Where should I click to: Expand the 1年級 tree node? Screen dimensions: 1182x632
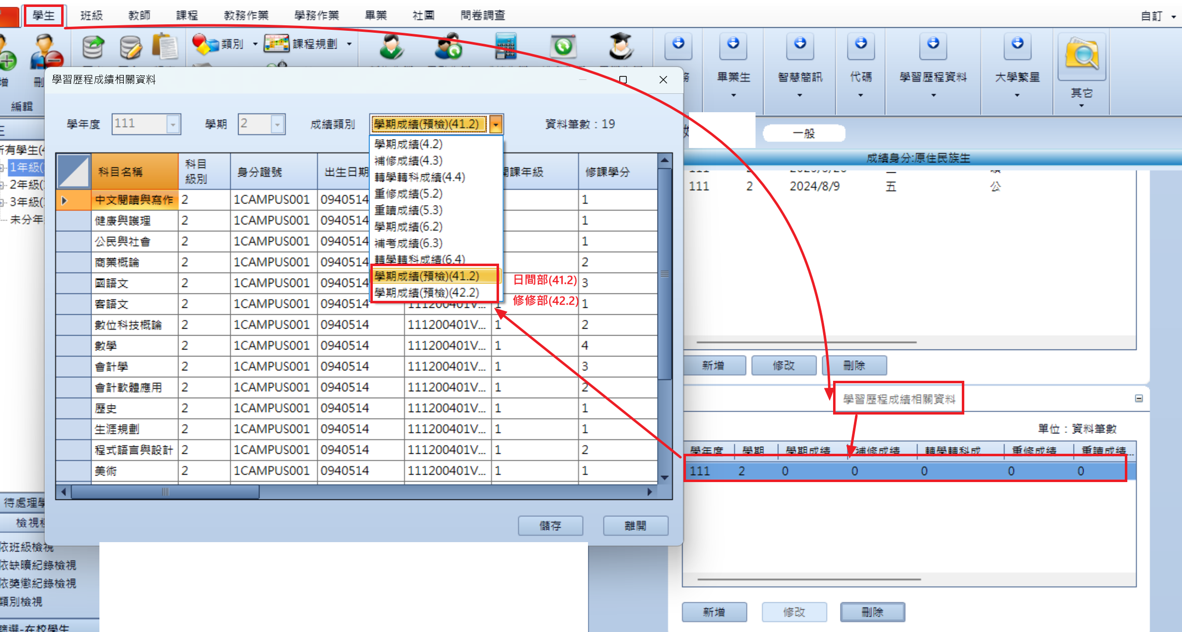[x=2, y=168]
